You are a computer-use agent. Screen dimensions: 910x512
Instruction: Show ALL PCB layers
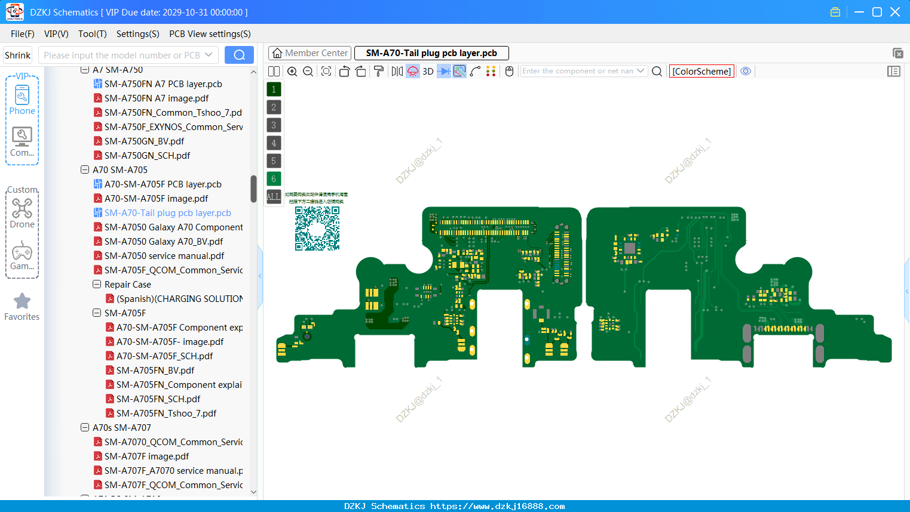coord(274,197)
